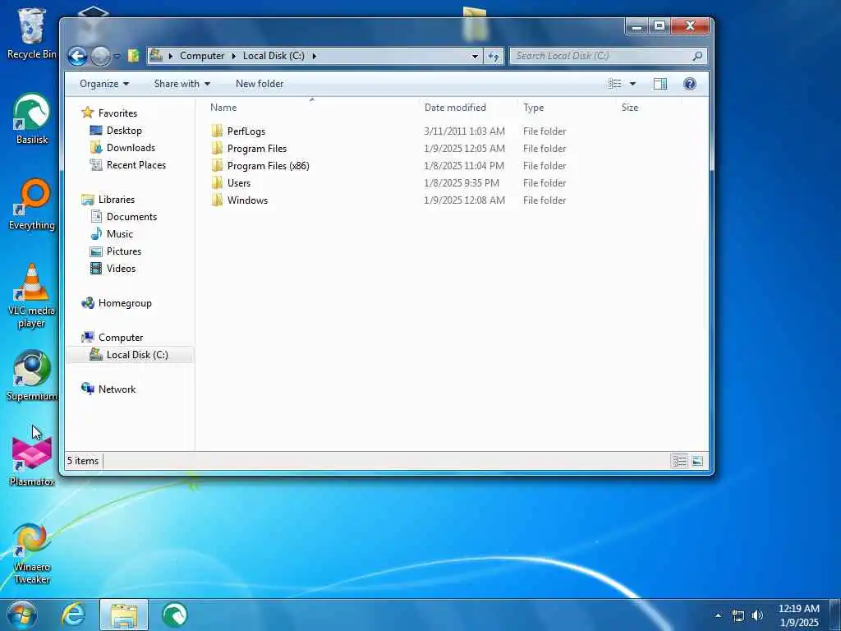Select the Windows folder
This screenshot has width=841, height=631.
(246, 200)
